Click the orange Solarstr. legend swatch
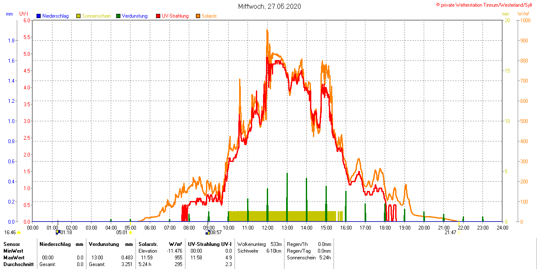537x269 pixels. [x=198, y=16]
